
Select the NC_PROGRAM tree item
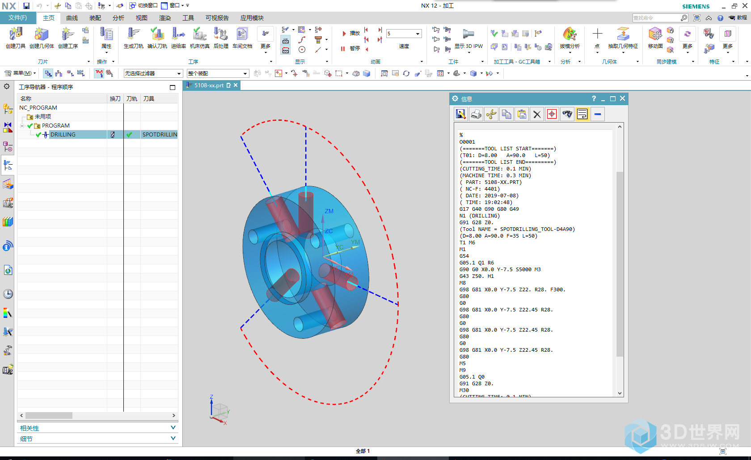click(x=38, y=107)
